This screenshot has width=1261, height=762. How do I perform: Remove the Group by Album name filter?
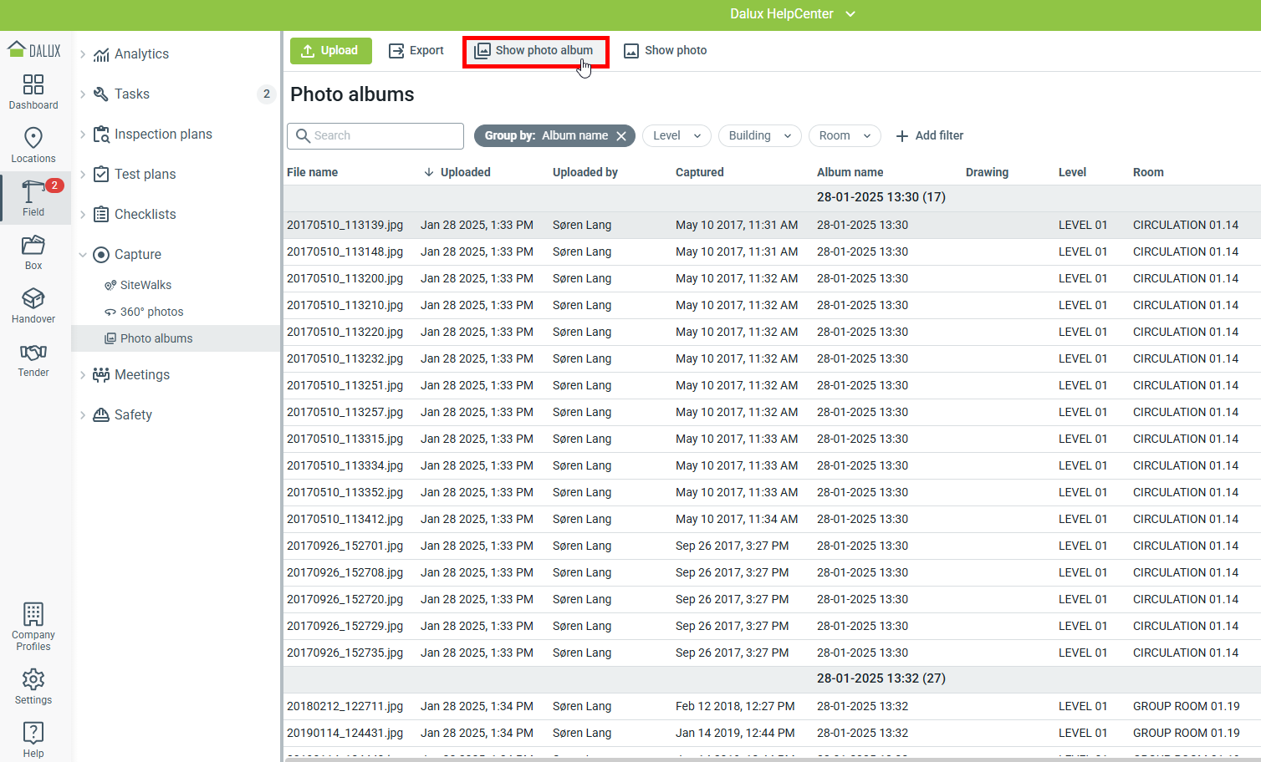(621, 136)
